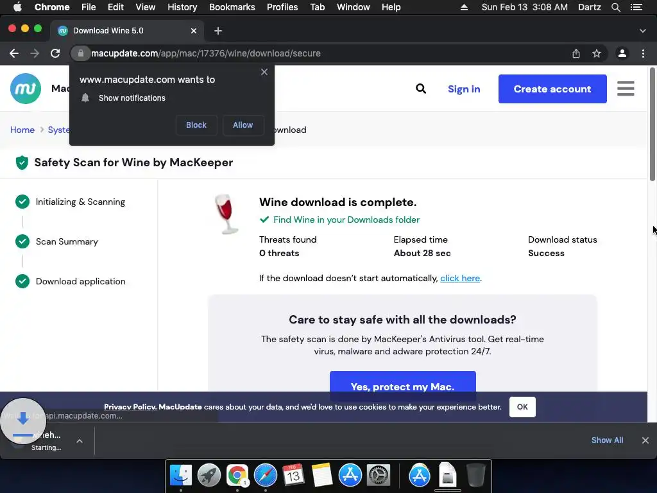The height and width of the screenshot is (493, 657).
Task: Open Chrome's three-dot menu
Action: click(643, 53)
